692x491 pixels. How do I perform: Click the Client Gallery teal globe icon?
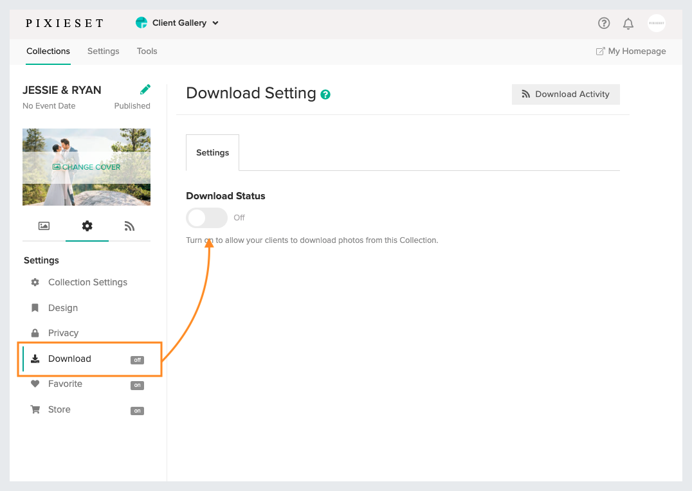click(x=141, y=22)
